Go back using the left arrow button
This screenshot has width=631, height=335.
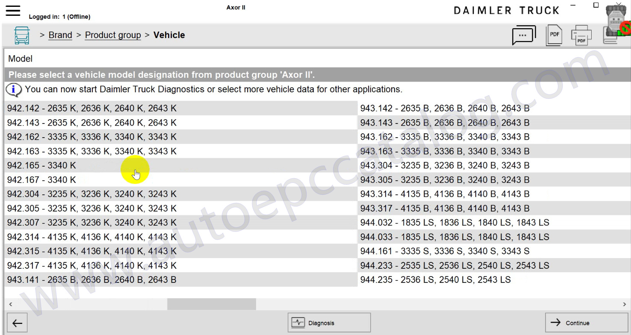(x=17, y=323)
